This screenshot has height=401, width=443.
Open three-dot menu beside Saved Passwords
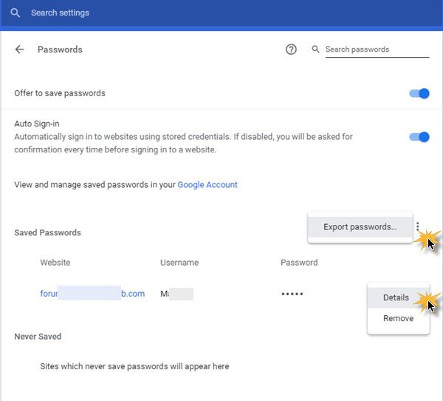tap(417, 227)
